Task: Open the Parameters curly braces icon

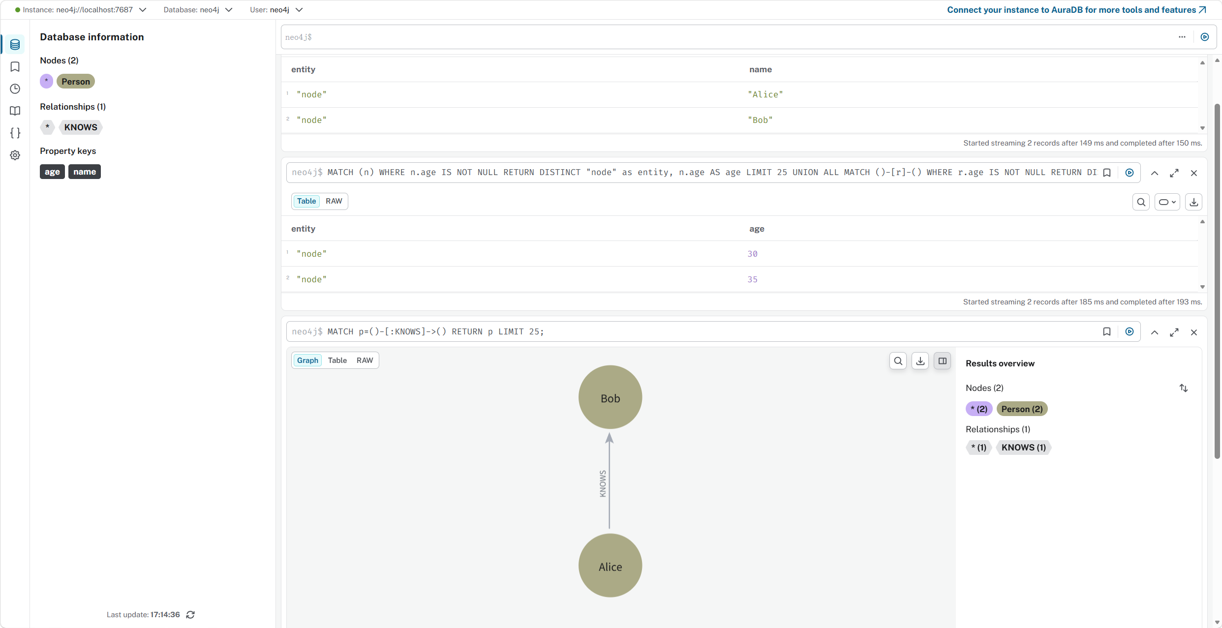Action: [15, 133]
